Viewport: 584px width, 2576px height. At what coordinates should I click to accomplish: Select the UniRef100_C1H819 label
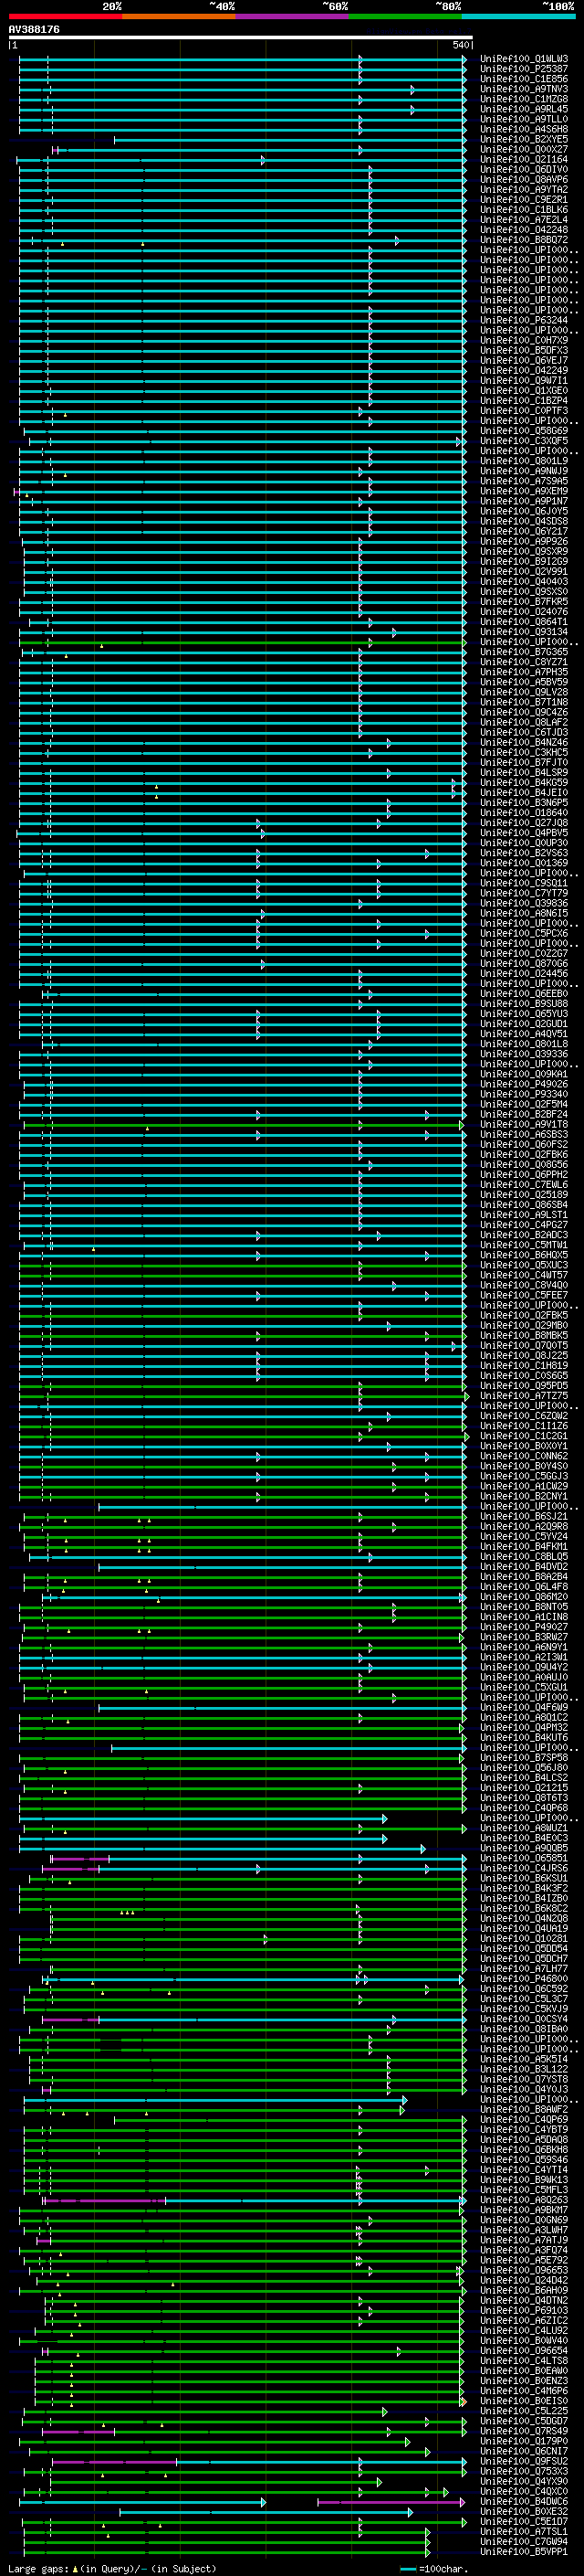coord(524,1365)
